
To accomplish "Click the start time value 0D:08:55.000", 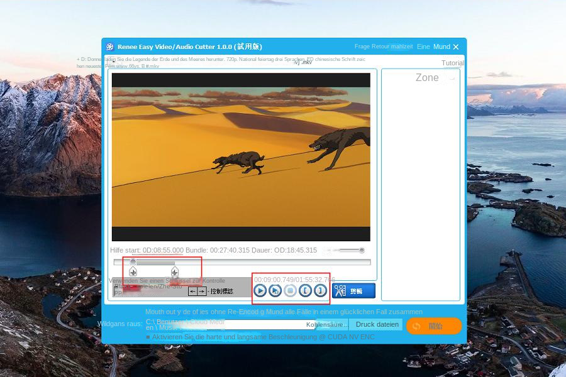I will click(x=163, y=250).
